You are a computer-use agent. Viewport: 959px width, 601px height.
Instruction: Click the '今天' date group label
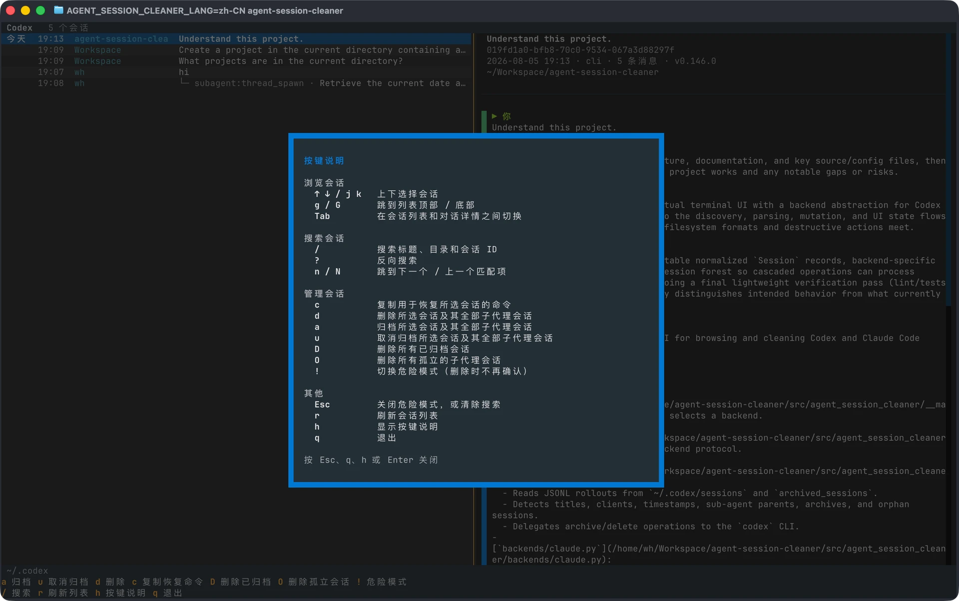click(16, 39)
